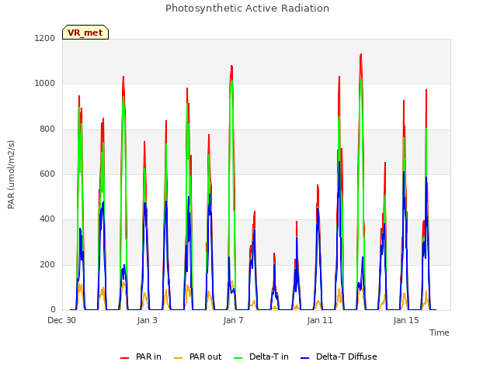Click the 1000 y-axis tick label
497x372 pixels.
(x=45, y=84)
